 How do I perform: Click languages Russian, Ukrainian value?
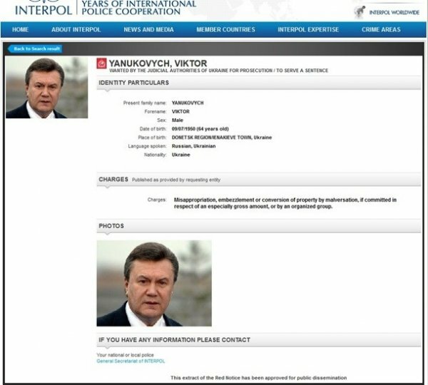coord(193,146)
